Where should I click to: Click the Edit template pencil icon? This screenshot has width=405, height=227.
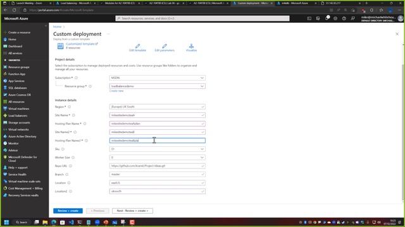coord(138,46)
